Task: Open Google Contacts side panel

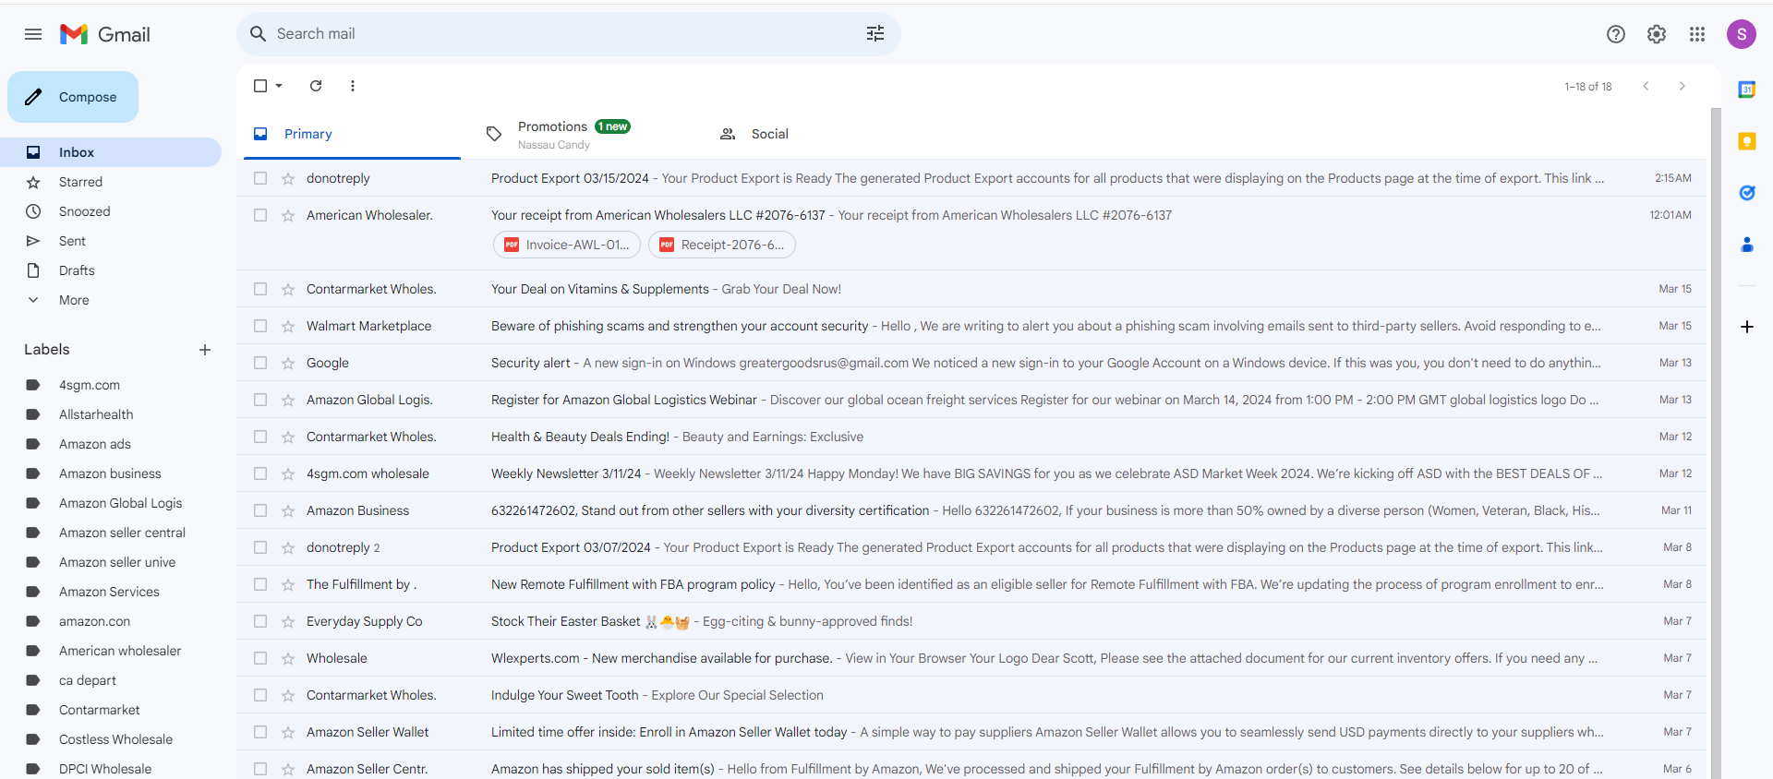Action: tap(1747, 245)
